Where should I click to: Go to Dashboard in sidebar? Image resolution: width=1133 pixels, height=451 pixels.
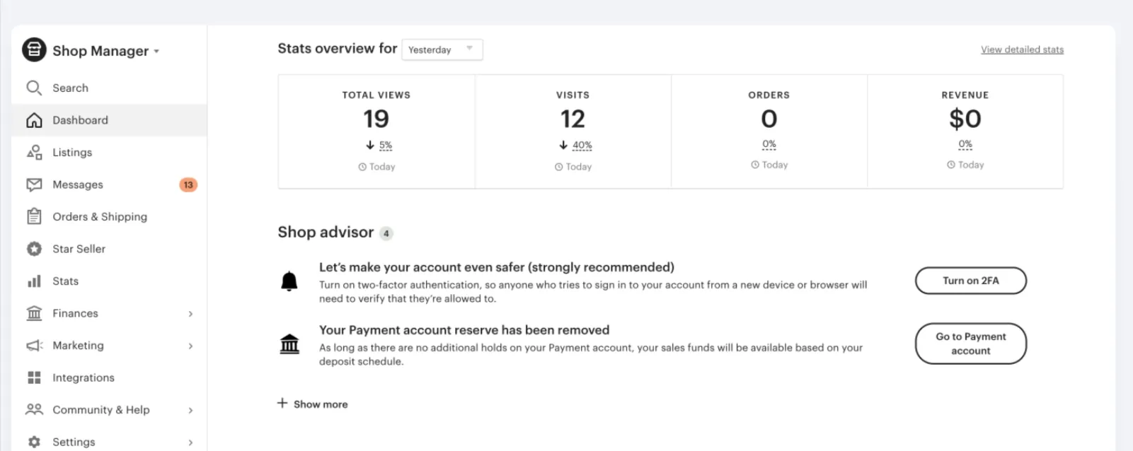point(109,120)
